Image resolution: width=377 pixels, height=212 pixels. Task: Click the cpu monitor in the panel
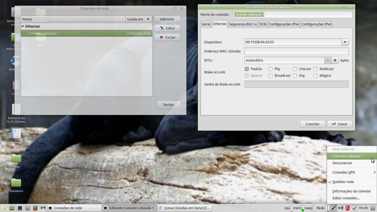(x=288, y=208)
